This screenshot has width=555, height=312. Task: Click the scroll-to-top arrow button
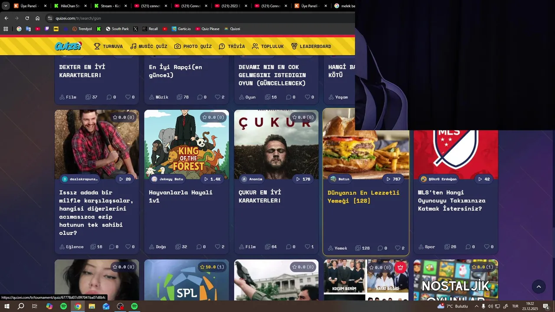point(539,286)
